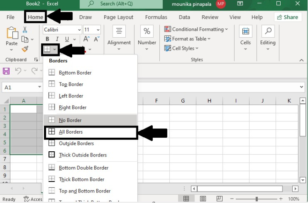Viewport: 308px width, 203px height.
Task: Activate the Format Painter brush
Action: [x=25, y=49]
